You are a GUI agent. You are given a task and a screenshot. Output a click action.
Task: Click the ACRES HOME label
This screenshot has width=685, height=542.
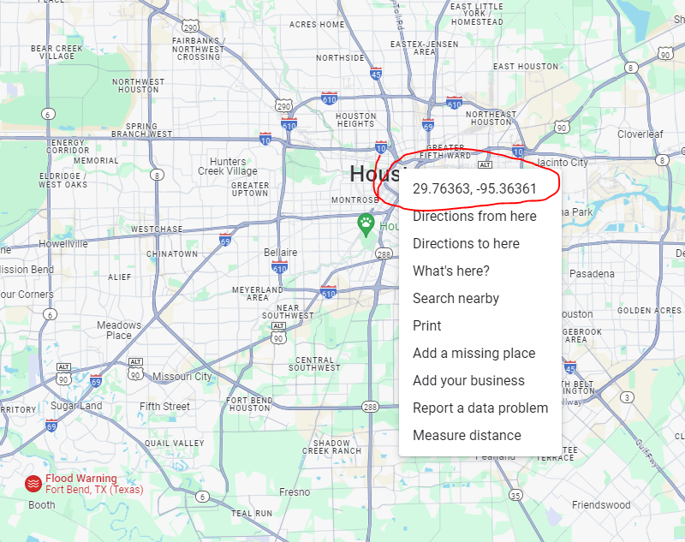(x=317, y=25)
